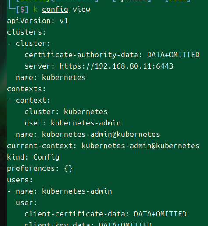Screen dimensions: 208x226
Task: Click the empty braces after preferences
Action: point(68,169)
